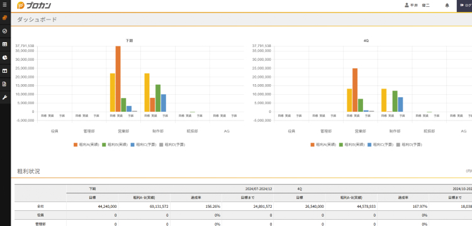Image resolution: width=472 pixels, height=226 pixels.
Task: Select cell 69,131,572 in 全社 row
Action: tap(144, 207)
